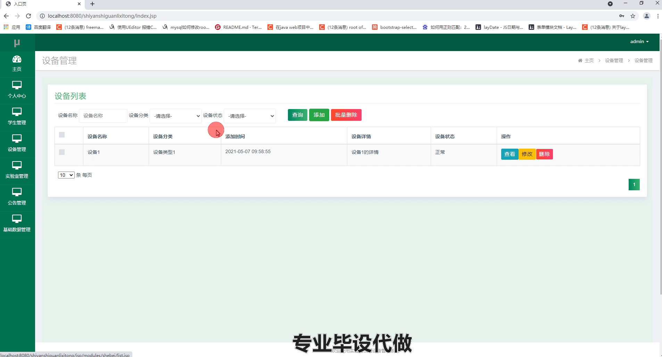
Task: Go to page 1 in pagination
Action: (x=634, y=184)
